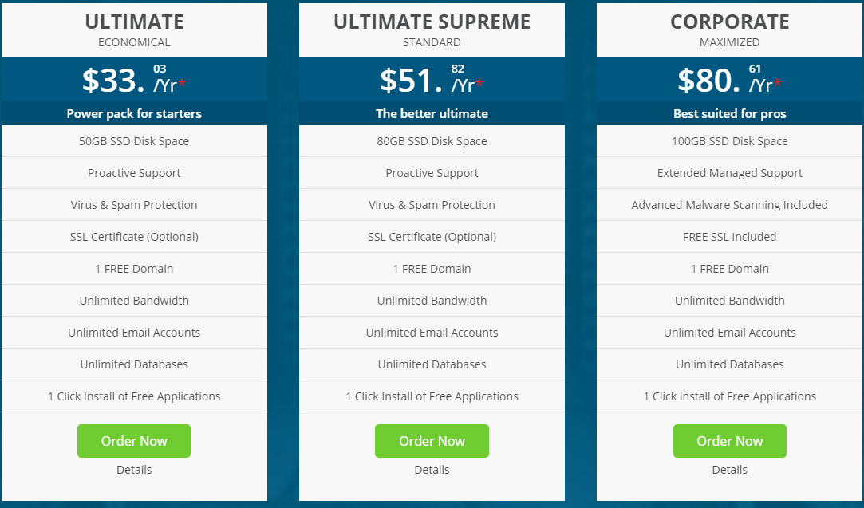
Task: Click the FREE SSL Included feature
Action: pos(729,237)
